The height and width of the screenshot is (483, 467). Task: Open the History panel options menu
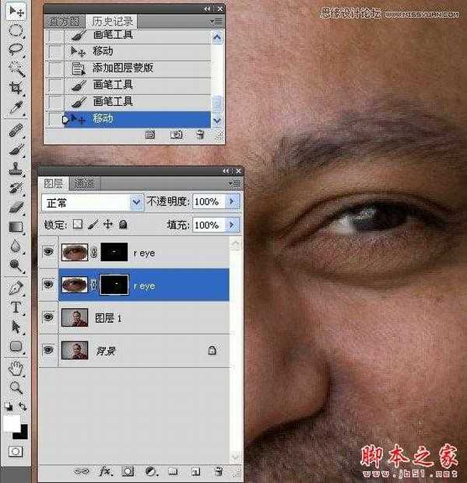point(216,21)
